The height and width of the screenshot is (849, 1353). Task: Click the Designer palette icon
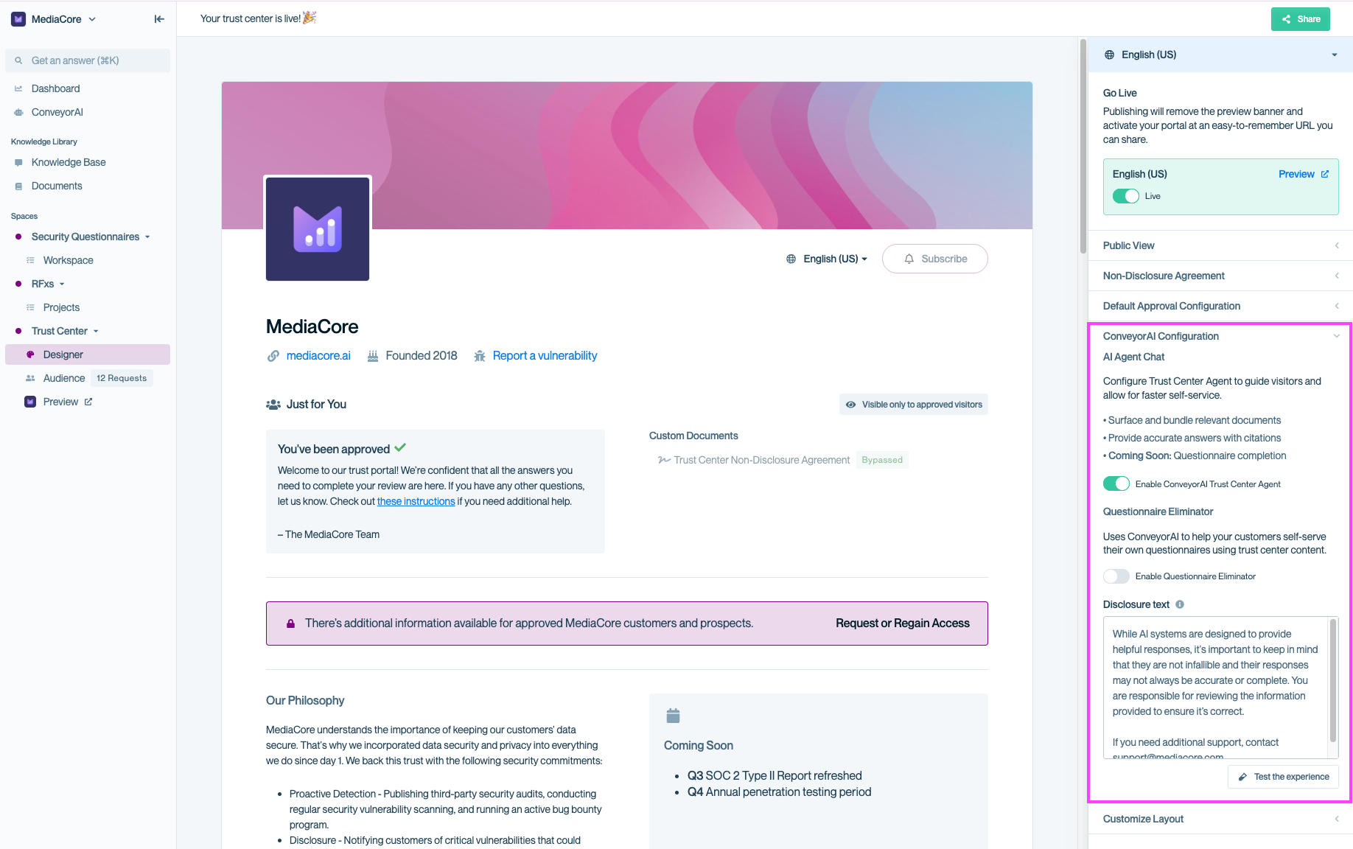[x=30, y=354]
